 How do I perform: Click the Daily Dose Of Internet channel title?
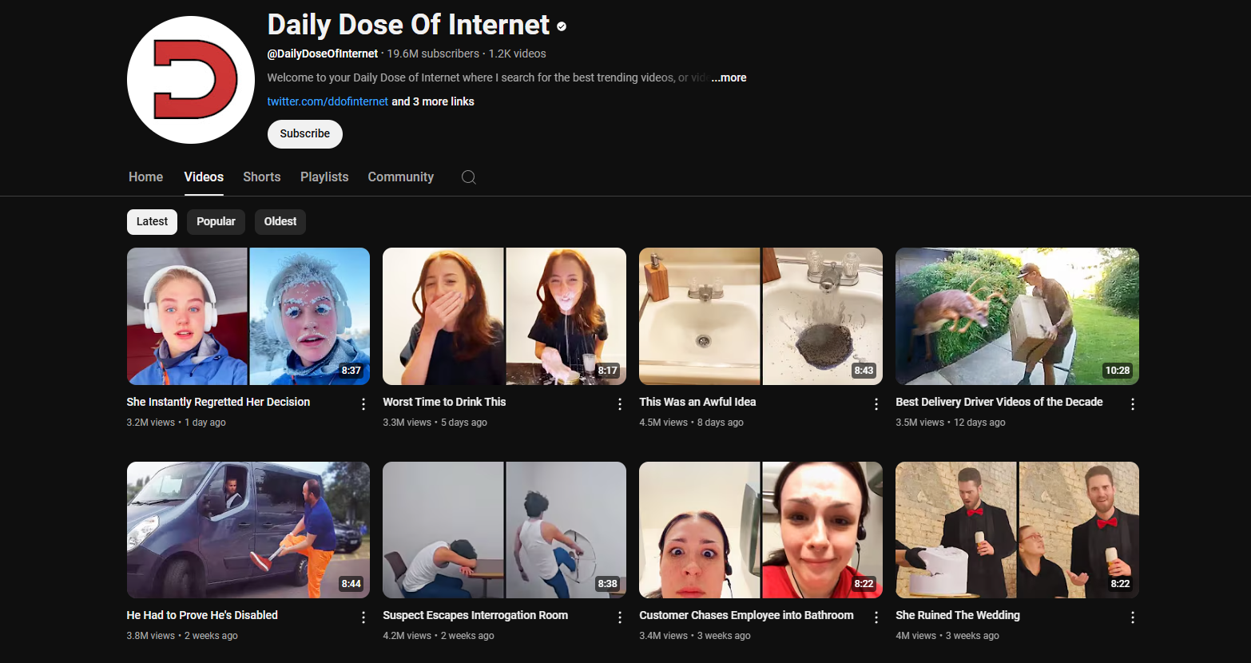tap(408, 25)
